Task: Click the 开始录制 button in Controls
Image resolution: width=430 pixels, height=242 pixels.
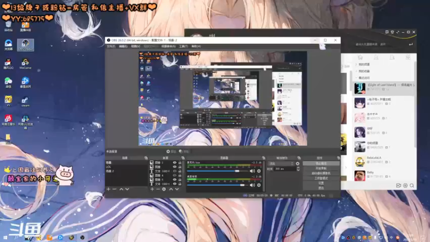Action: (x=321, y=168)
